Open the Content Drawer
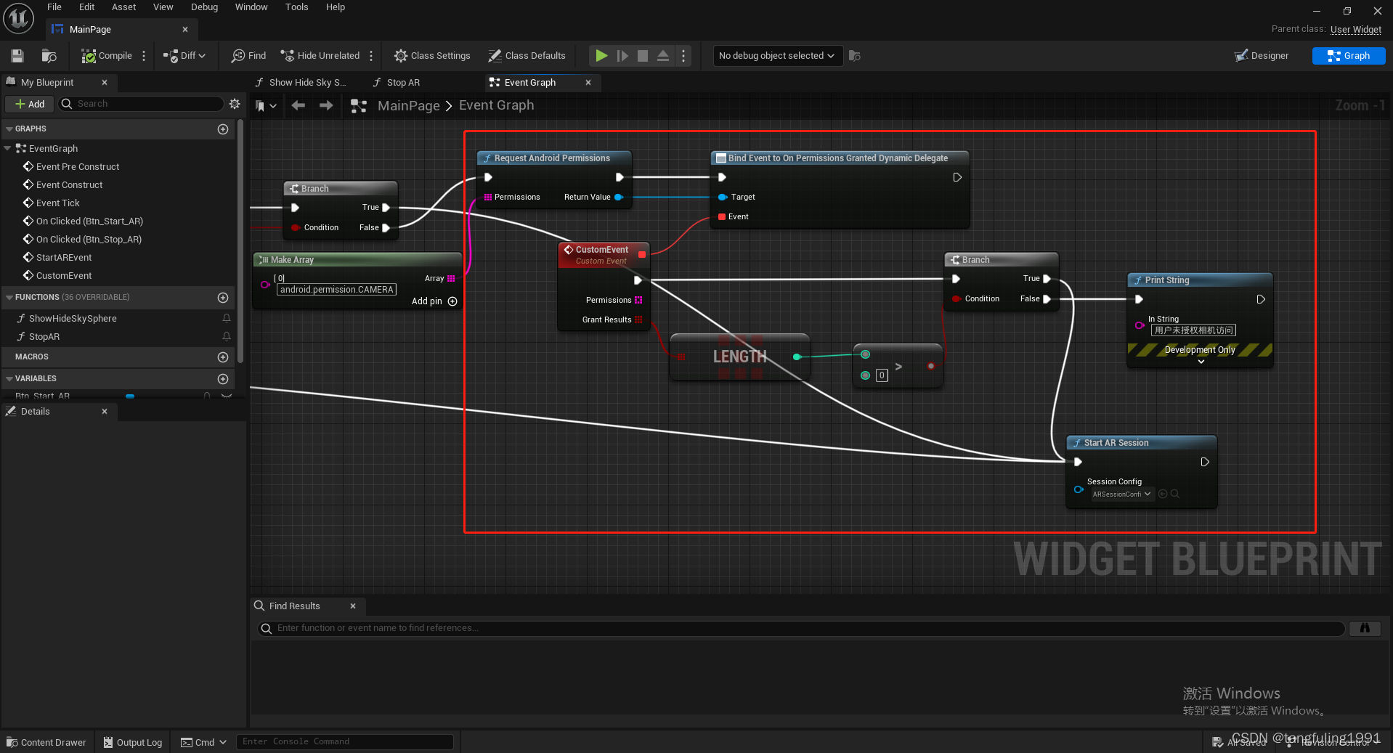Screen dimensions: 1393x753 (46, 742)
